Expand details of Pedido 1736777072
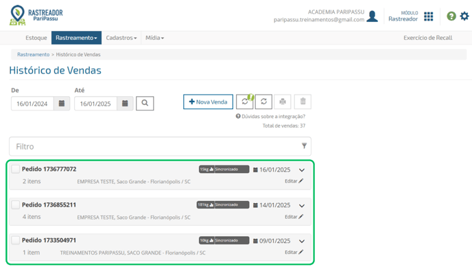This screenshot has height=269, width=472. [302, 170]
